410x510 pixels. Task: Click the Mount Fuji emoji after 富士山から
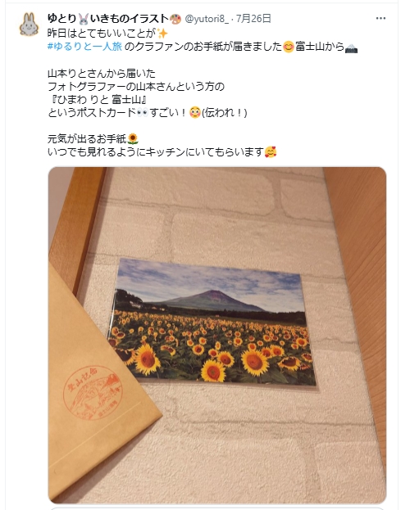351,47
